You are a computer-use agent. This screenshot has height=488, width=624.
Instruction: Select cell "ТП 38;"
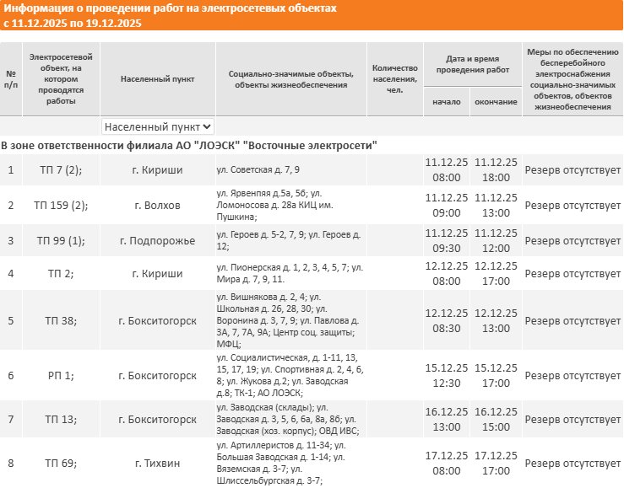coord(61,320)
